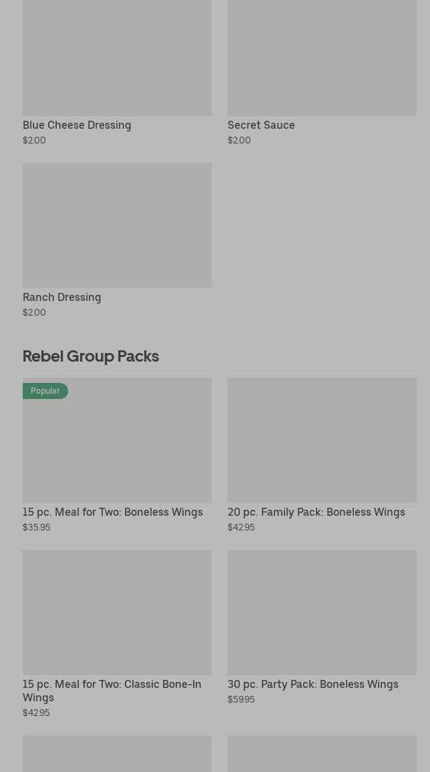Tap the $42.95 price under 20 pc. Family Pack

[241, 527]
